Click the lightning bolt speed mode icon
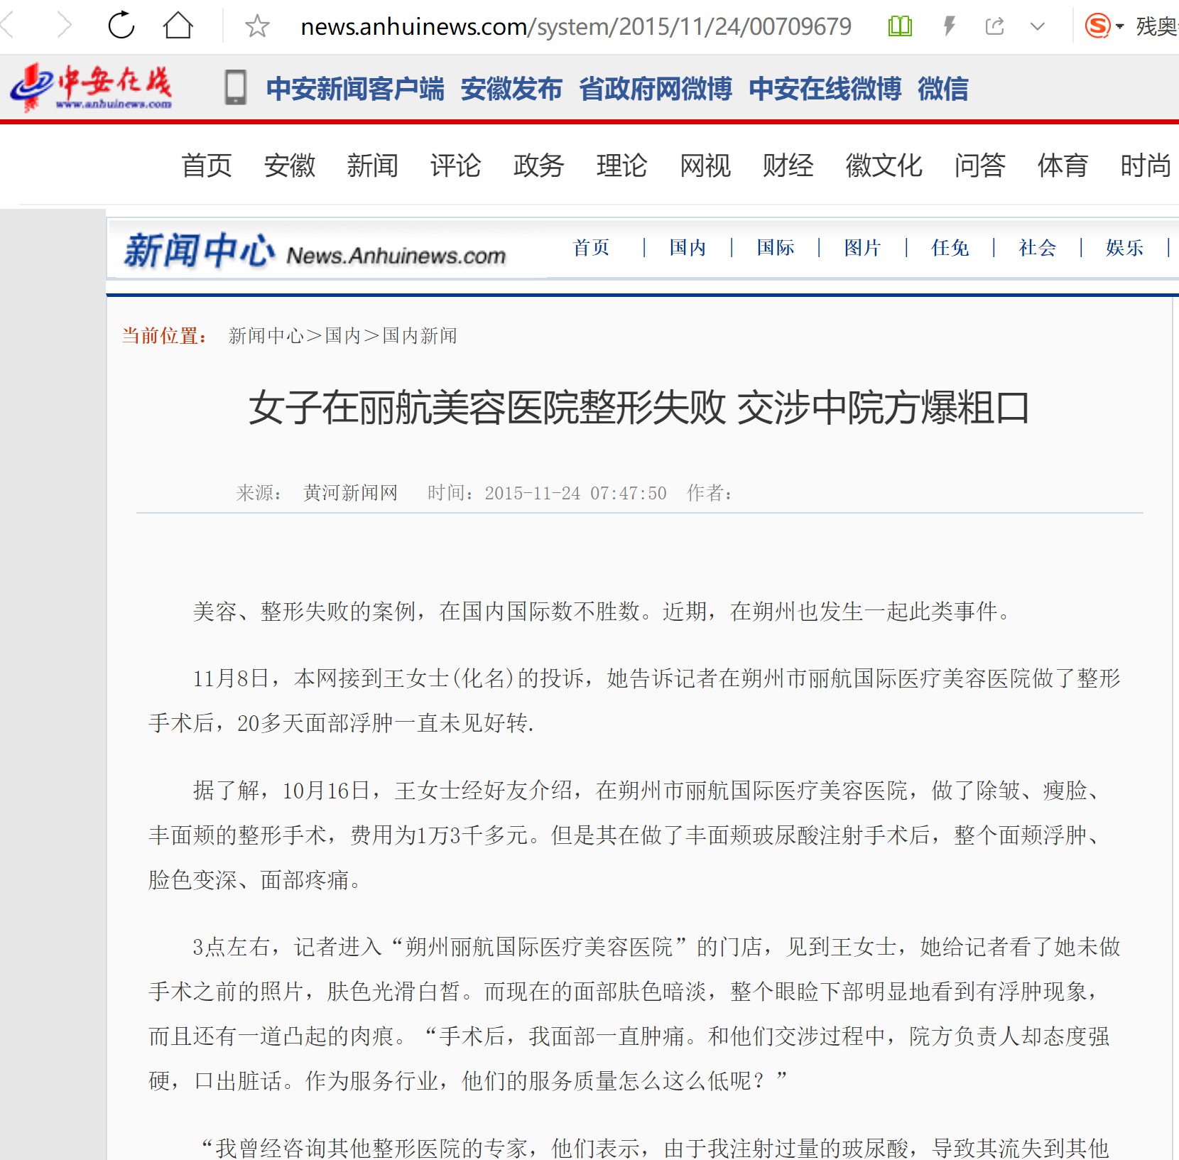Image resolution: width=1179 pixels, height=1160 pixels. 949,26
